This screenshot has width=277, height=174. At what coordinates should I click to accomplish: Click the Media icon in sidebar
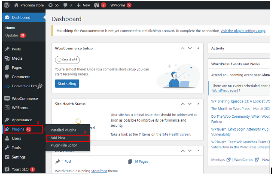(7, 58)
